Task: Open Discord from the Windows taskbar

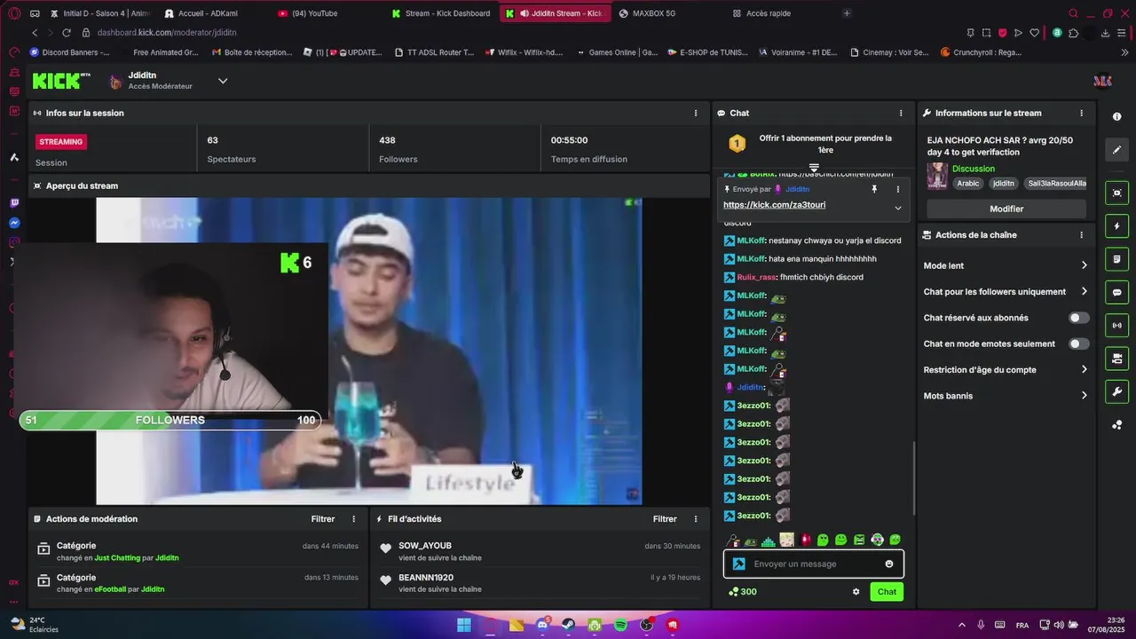Action: [x=542, y=625]
